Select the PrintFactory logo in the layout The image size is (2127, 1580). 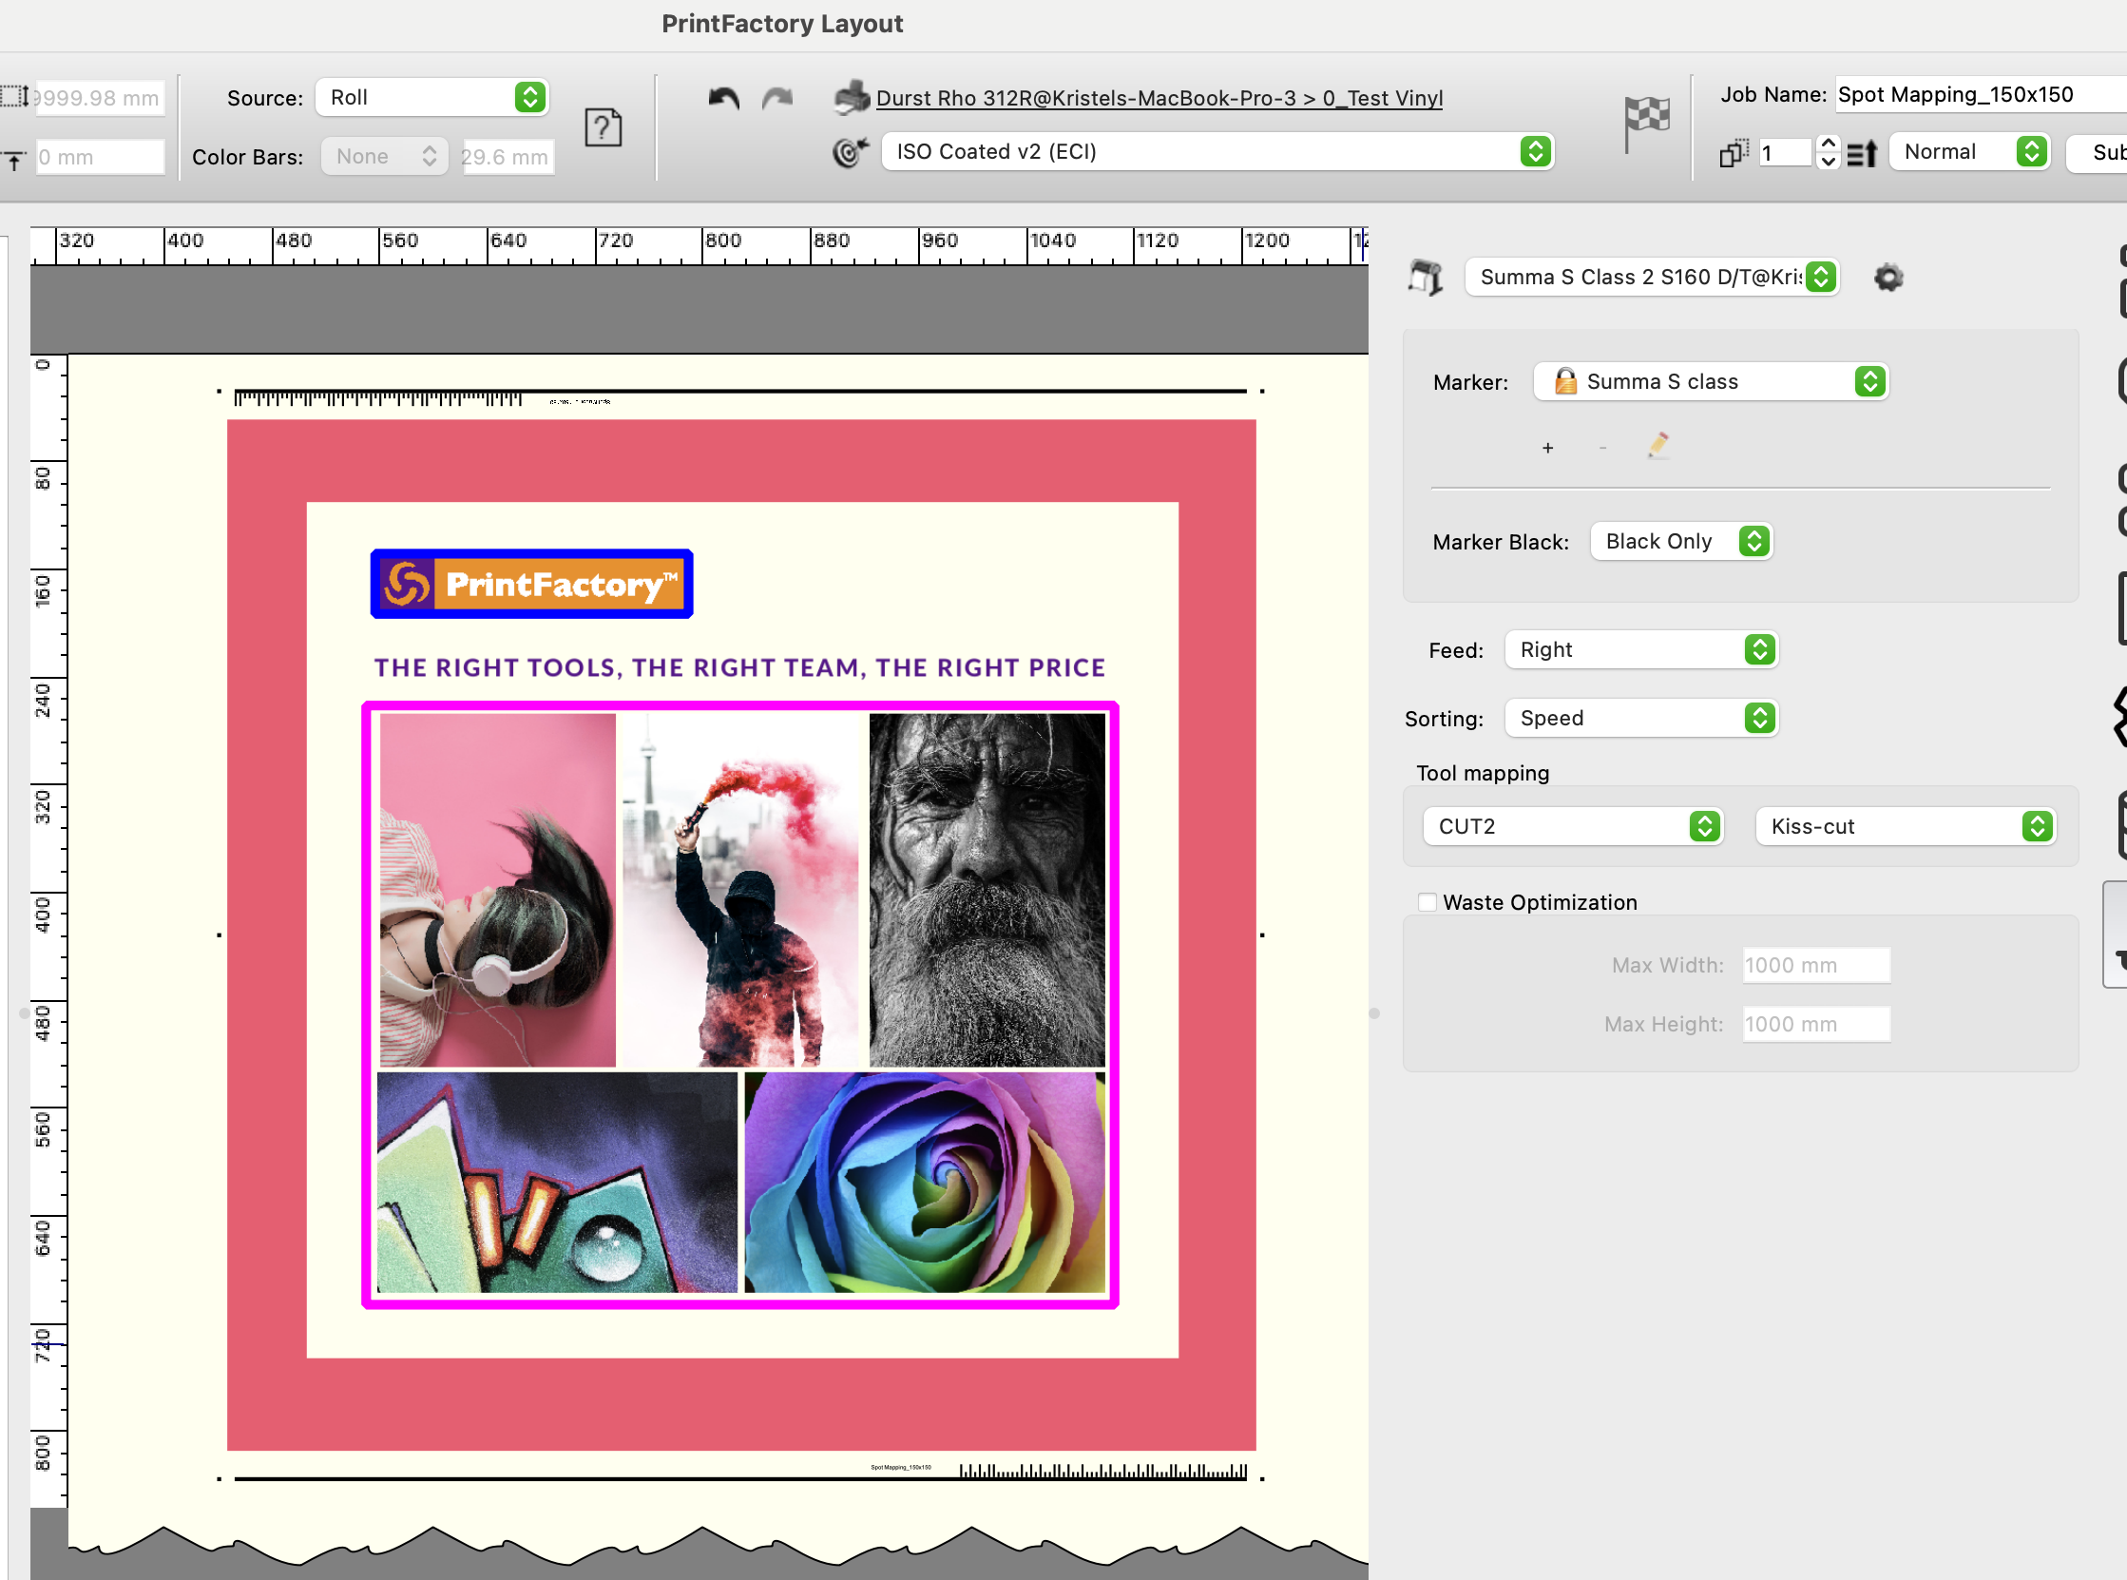[x=531, y=584]
